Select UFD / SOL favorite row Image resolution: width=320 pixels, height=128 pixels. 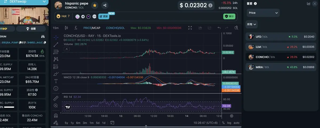click(281, 37)
